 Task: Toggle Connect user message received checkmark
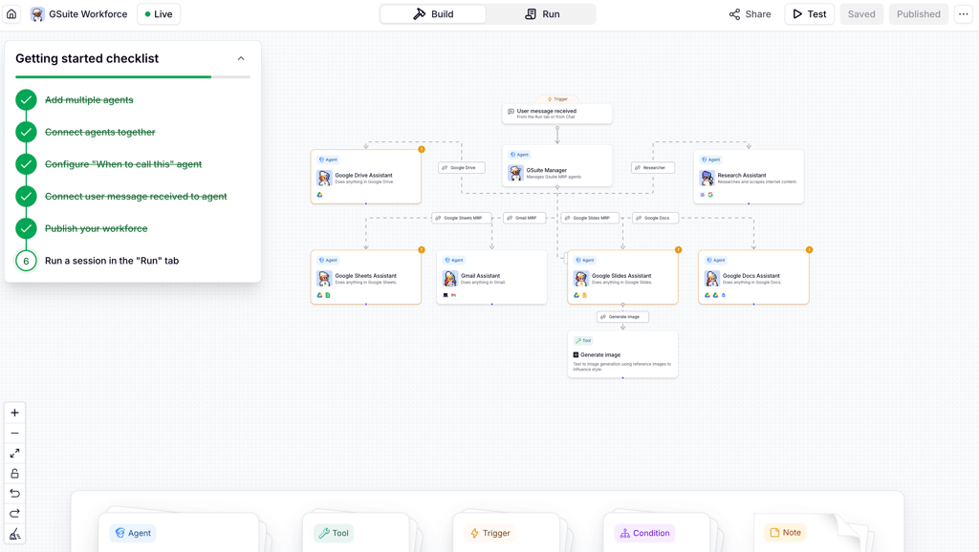(x=26, y=197)
